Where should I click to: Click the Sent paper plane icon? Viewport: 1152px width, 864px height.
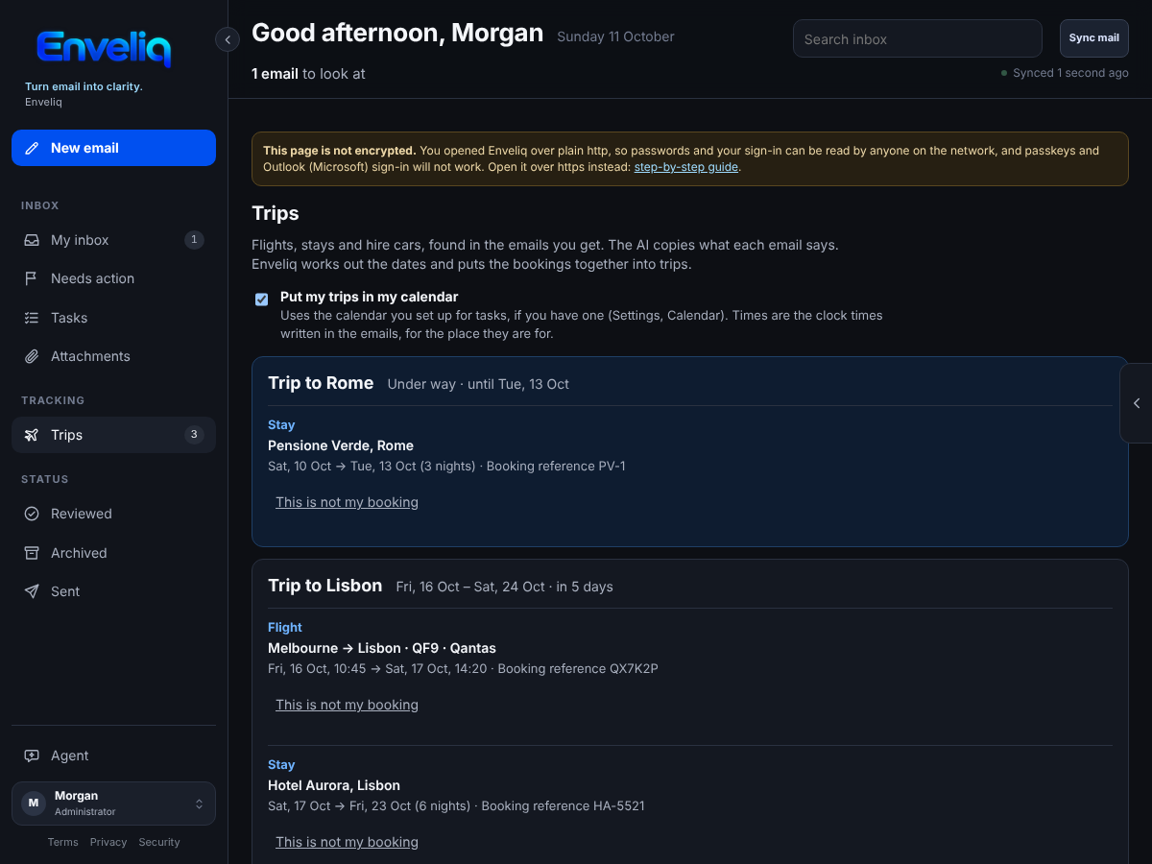[x=32, y=591]
